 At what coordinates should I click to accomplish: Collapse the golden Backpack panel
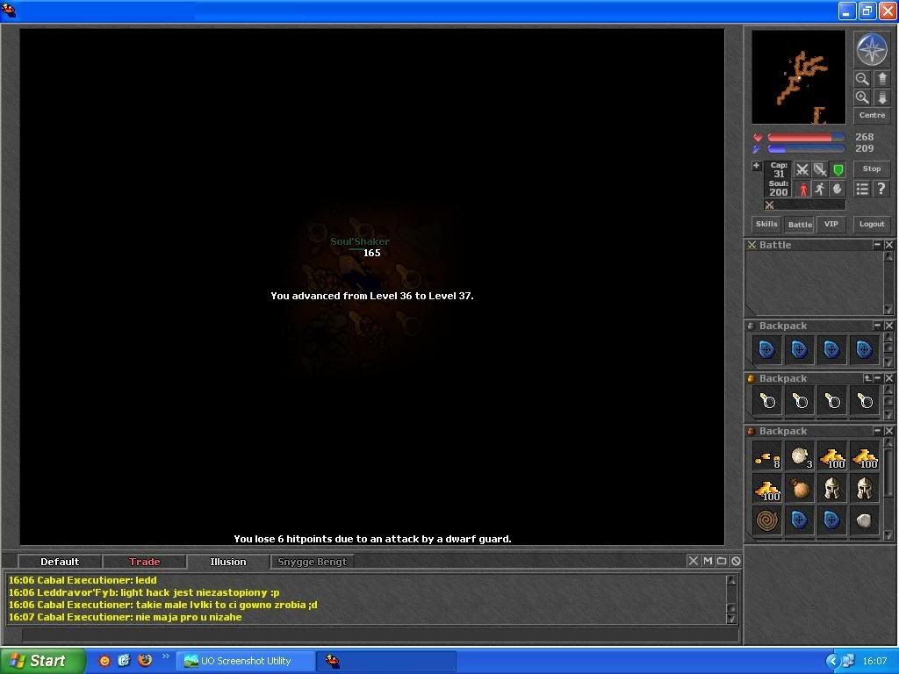tap(877, 378)
